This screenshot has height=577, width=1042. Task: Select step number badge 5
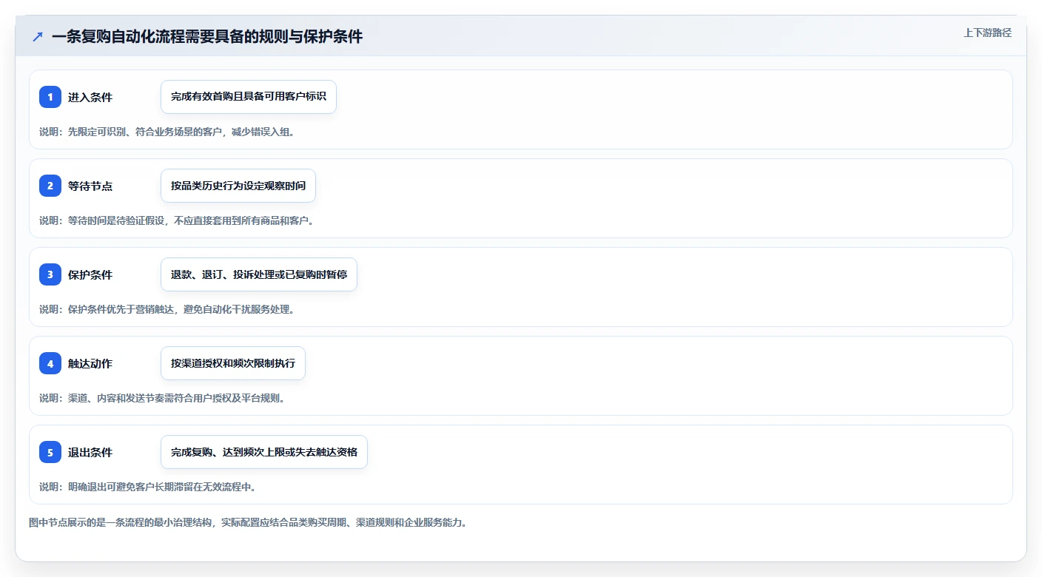coord(50,452)
